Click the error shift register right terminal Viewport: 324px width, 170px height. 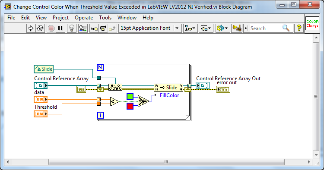[188, 89]
